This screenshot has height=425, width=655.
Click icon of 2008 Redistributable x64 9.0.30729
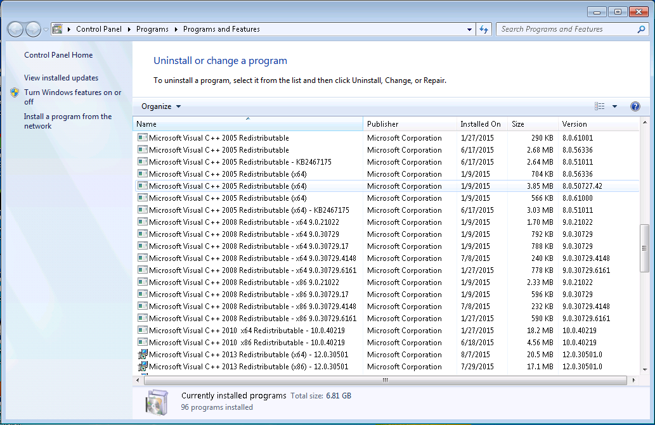(x=143, y=234)
